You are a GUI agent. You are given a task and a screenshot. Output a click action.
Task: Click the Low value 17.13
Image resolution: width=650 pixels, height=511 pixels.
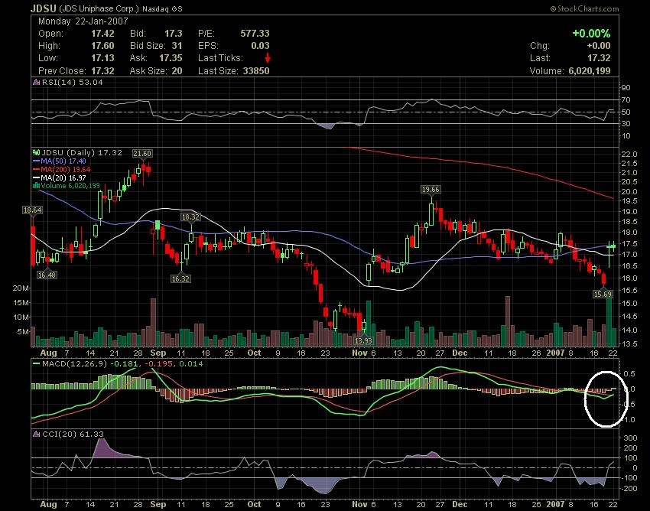(x=102, y=58)
